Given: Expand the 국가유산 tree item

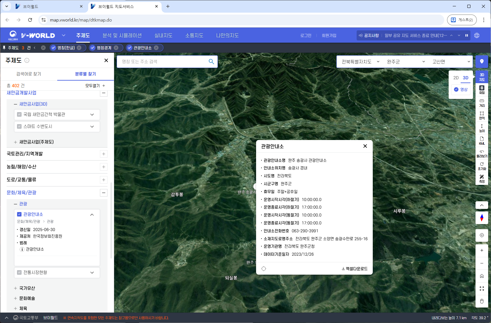Looking at the screenshot, I should point(15,288).
